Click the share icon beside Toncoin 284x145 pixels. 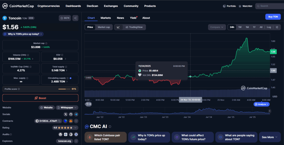(x=75, y=18)
